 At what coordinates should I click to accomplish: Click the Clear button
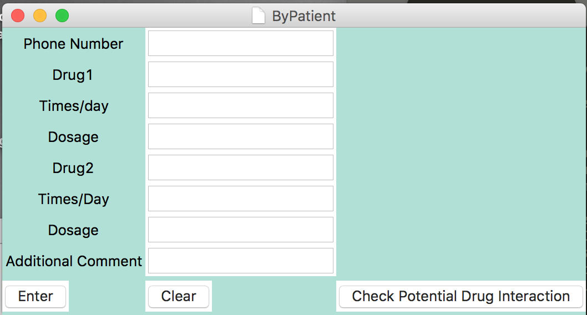(x=179, y=297)
